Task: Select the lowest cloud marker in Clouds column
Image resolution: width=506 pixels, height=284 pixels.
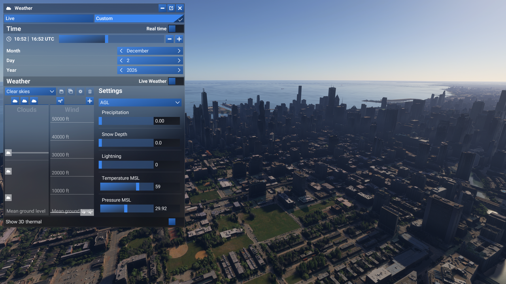Action: click(x=8, y=198)
